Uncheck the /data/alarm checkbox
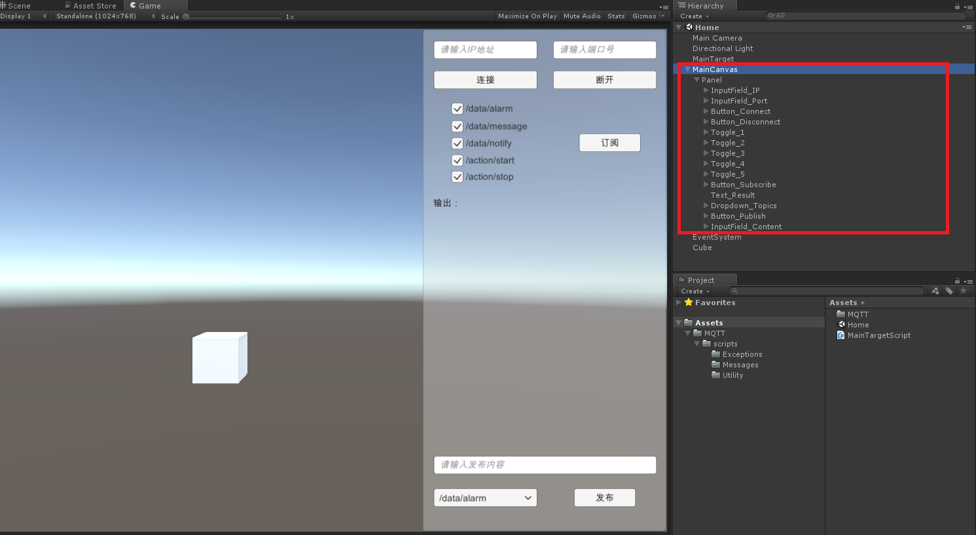The image size is (976, 535). 457,109
